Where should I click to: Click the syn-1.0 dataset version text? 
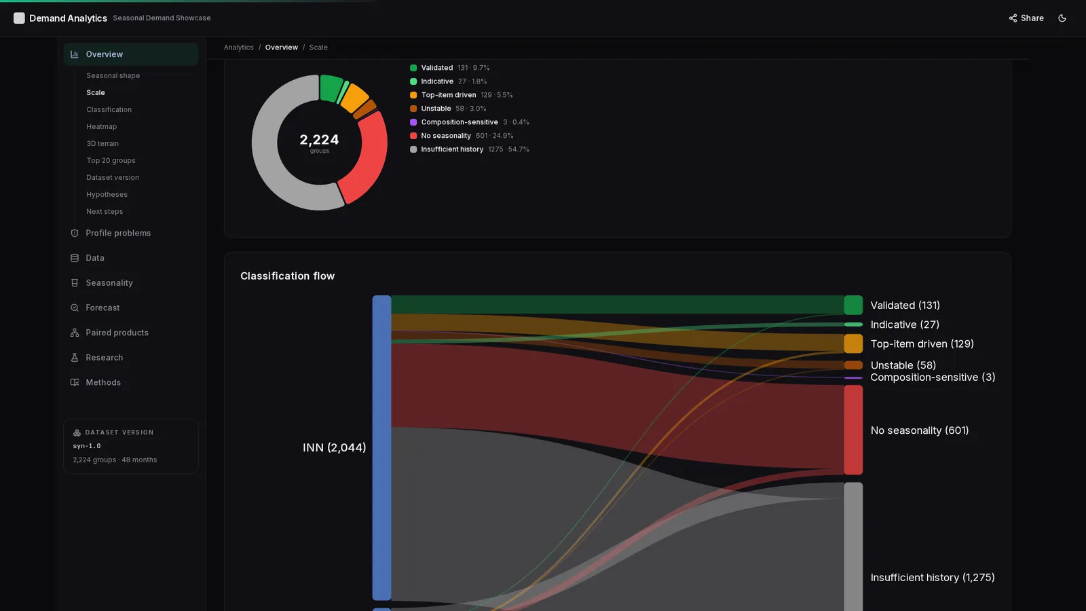point(87,446)
